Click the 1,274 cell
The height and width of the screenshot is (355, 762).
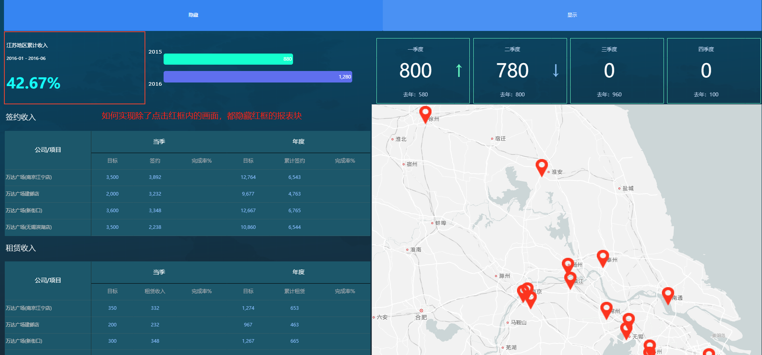pos(248,308)
